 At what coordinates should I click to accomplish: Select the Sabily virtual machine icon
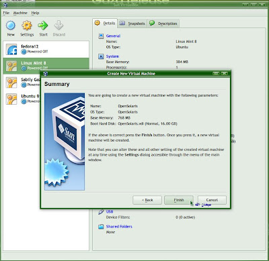[x=11, y=83]
